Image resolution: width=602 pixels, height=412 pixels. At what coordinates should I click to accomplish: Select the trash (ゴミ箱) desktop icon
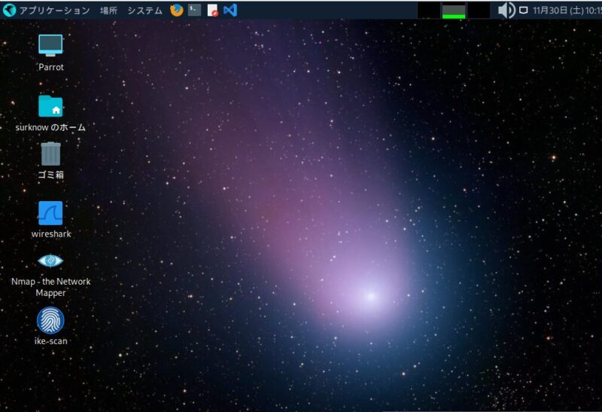pos(50,154)
